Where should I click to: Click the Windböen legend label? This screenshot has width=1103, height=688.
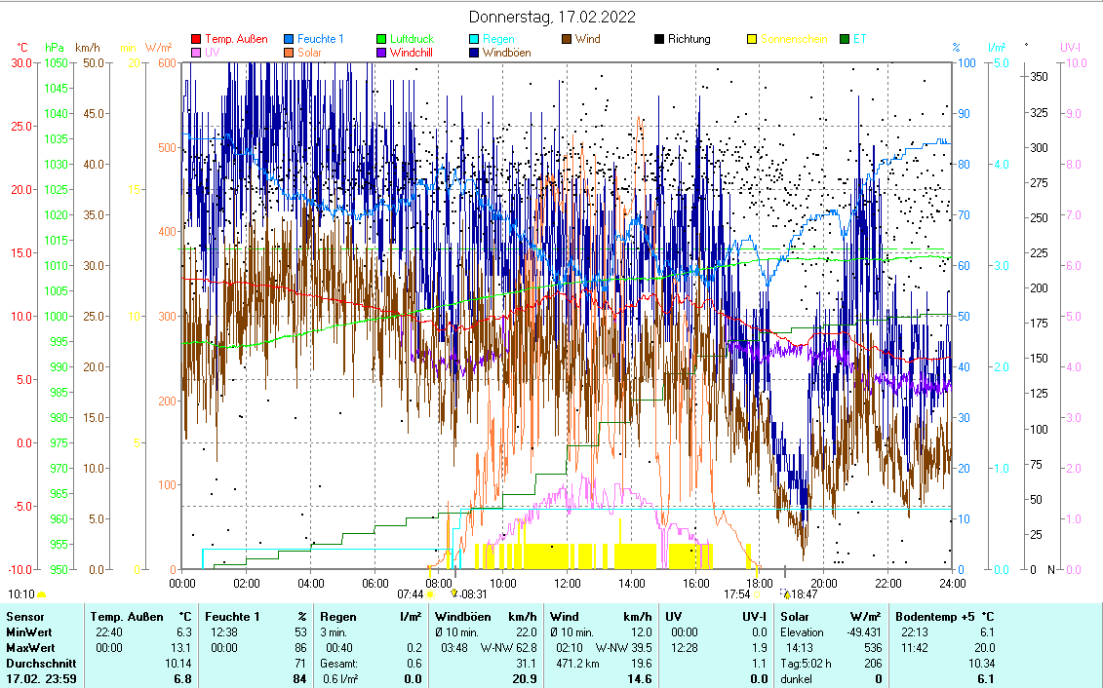(x=506, y=53)
